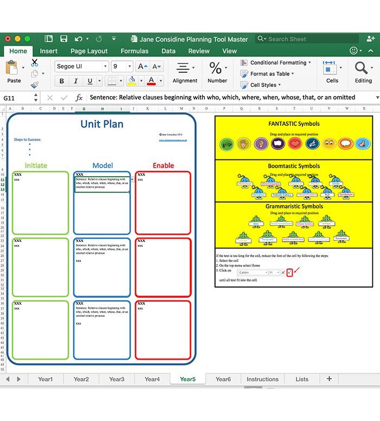Viewport: 380px width, 421px height.
Task: Switch to the Instructions sheet tab
Action: (263, 379)
